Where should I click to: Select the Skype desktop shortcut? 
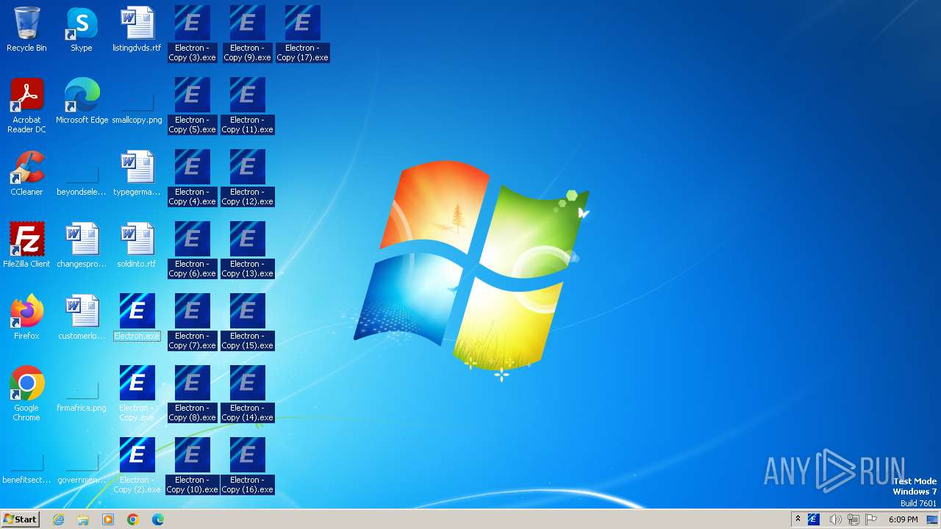click(82, 29)
